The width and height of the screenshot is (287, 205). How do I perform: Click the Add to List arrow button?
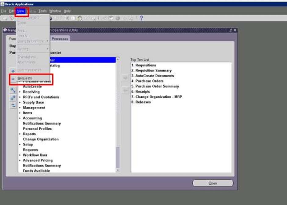tap(125, 78)
